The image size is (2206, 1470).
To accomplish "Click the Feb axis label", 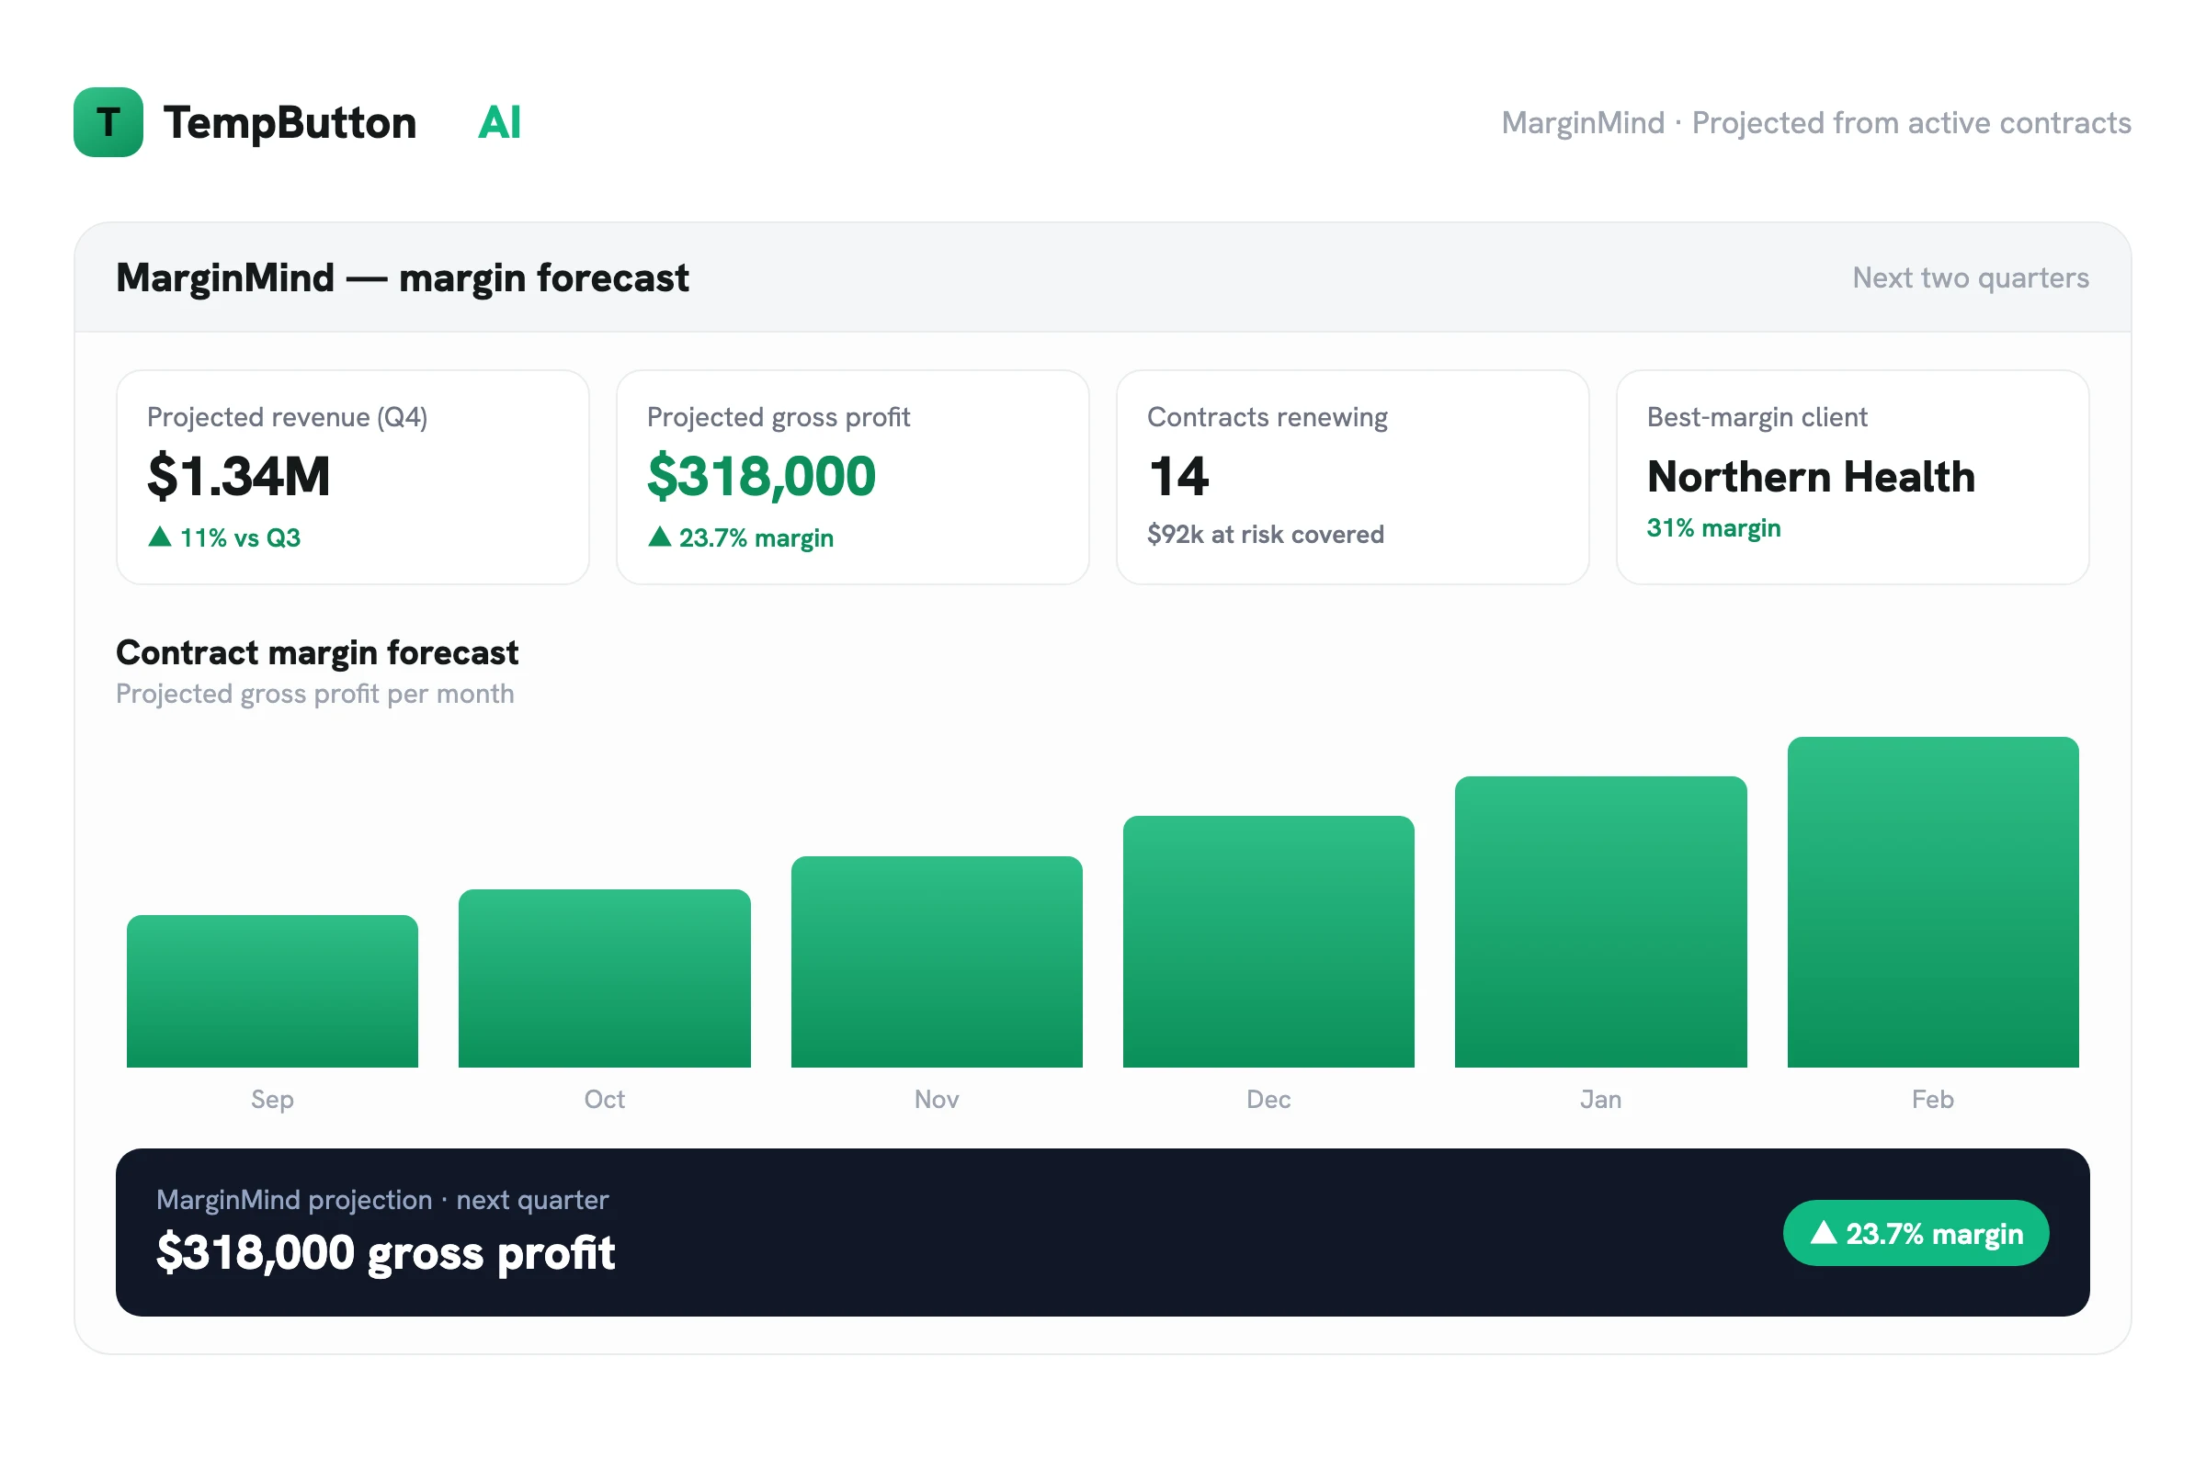I will pyautogui.click(x=1932, y=1100).
